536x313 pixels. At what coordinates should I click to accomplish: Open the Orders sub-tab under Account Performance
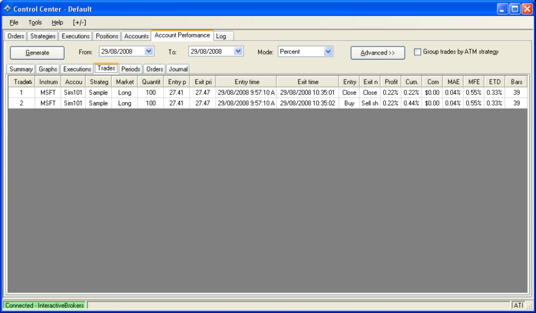154,69
